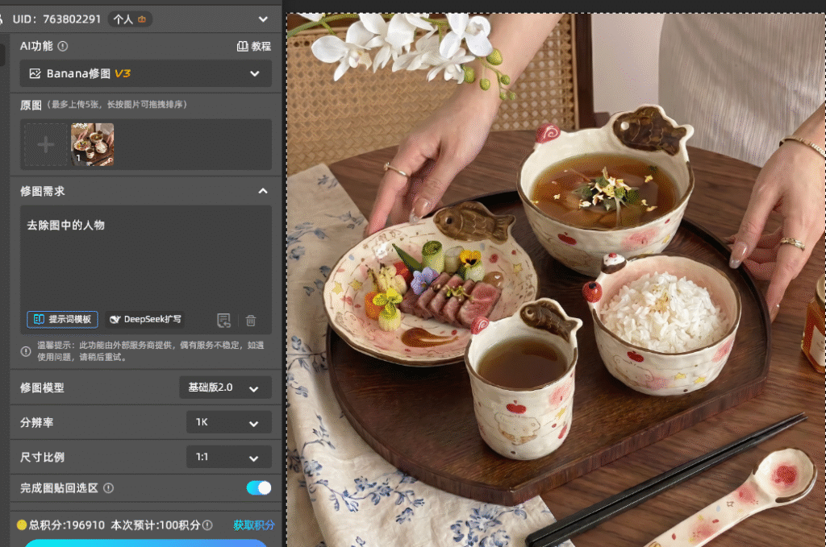This screenshot has width=826, height=547.
Task: Collapse the 修图需求 section
Action: [x=263, y=191]
